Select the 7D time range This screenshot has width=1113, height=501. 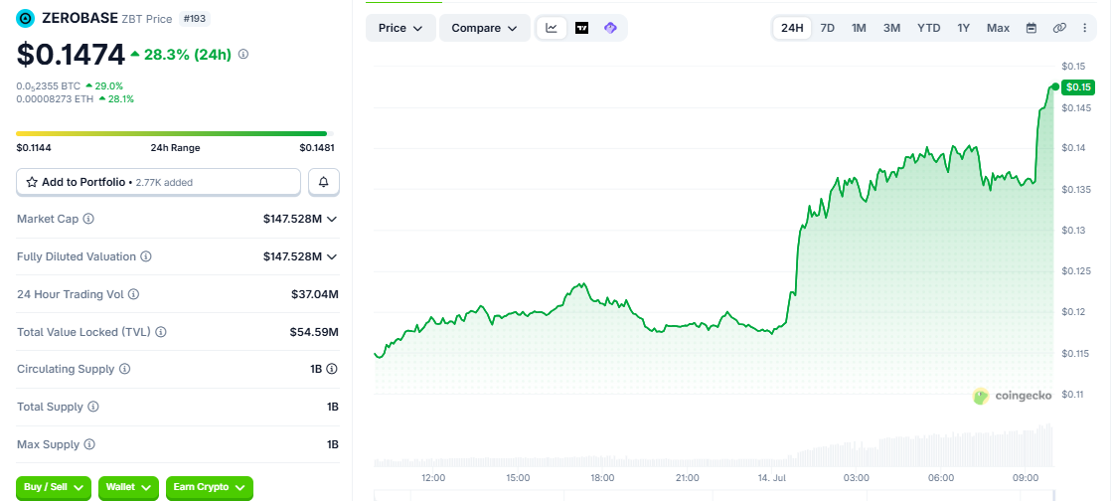pos(828,28)
